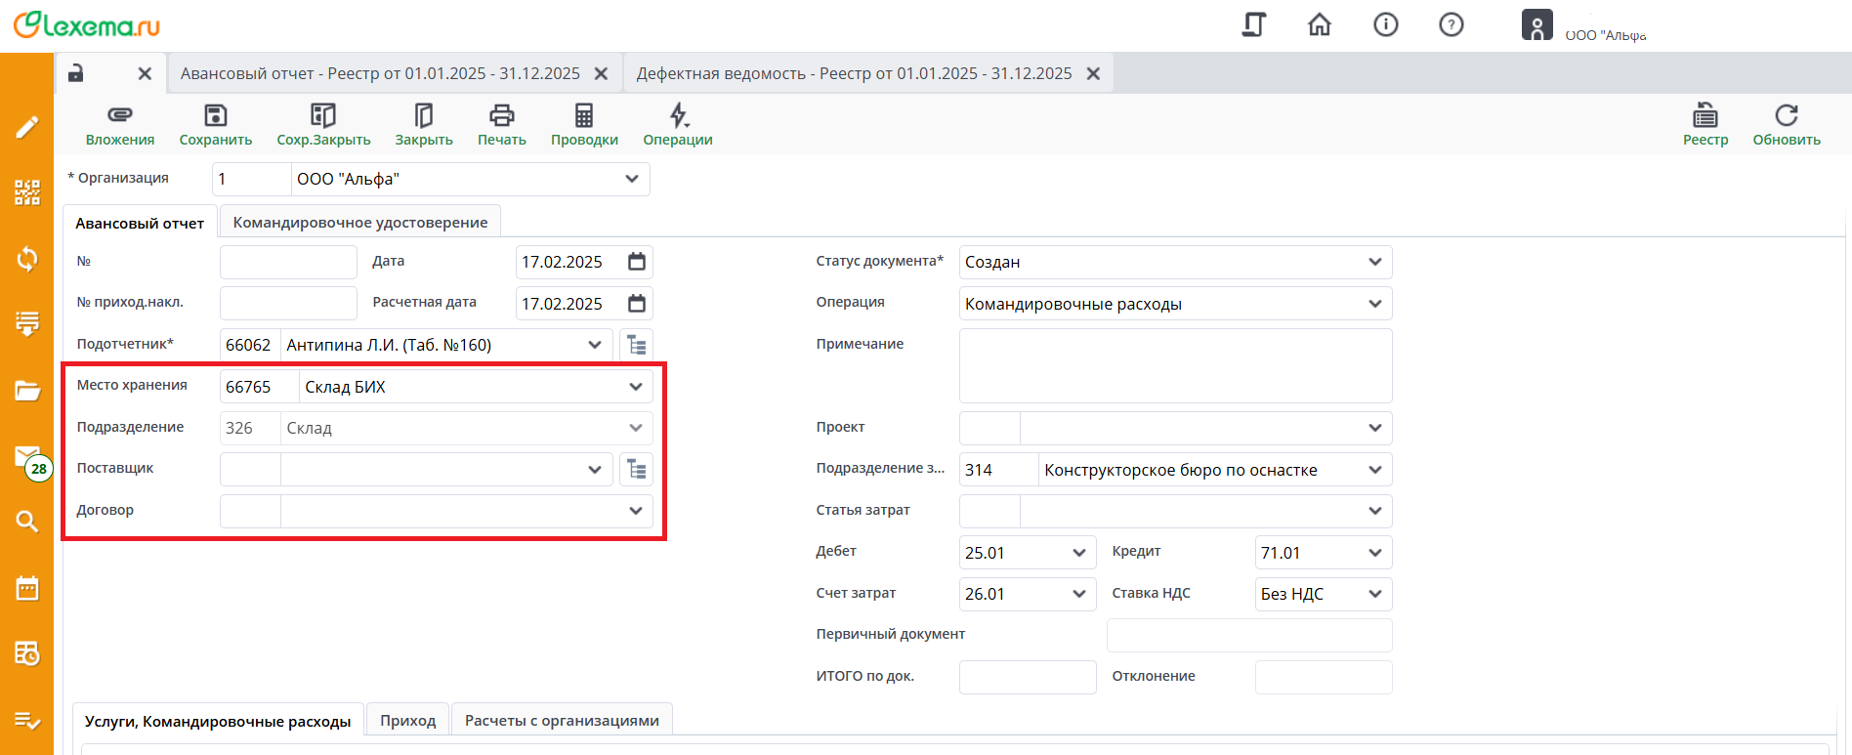The height and width of the screenshot is (755, 1852).
Task: Open the Операции lightning icon
Action: coord(678,116)
